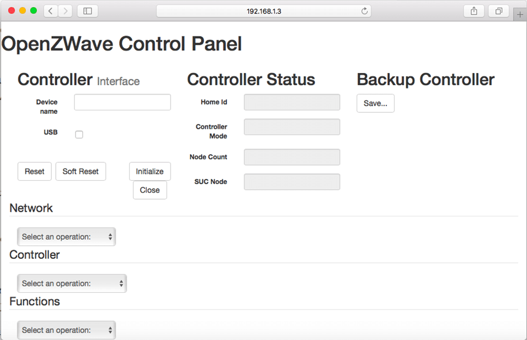The image size is (527, 340).
Task: Save a backup of the controller
Action: click(x=376, y=104)
